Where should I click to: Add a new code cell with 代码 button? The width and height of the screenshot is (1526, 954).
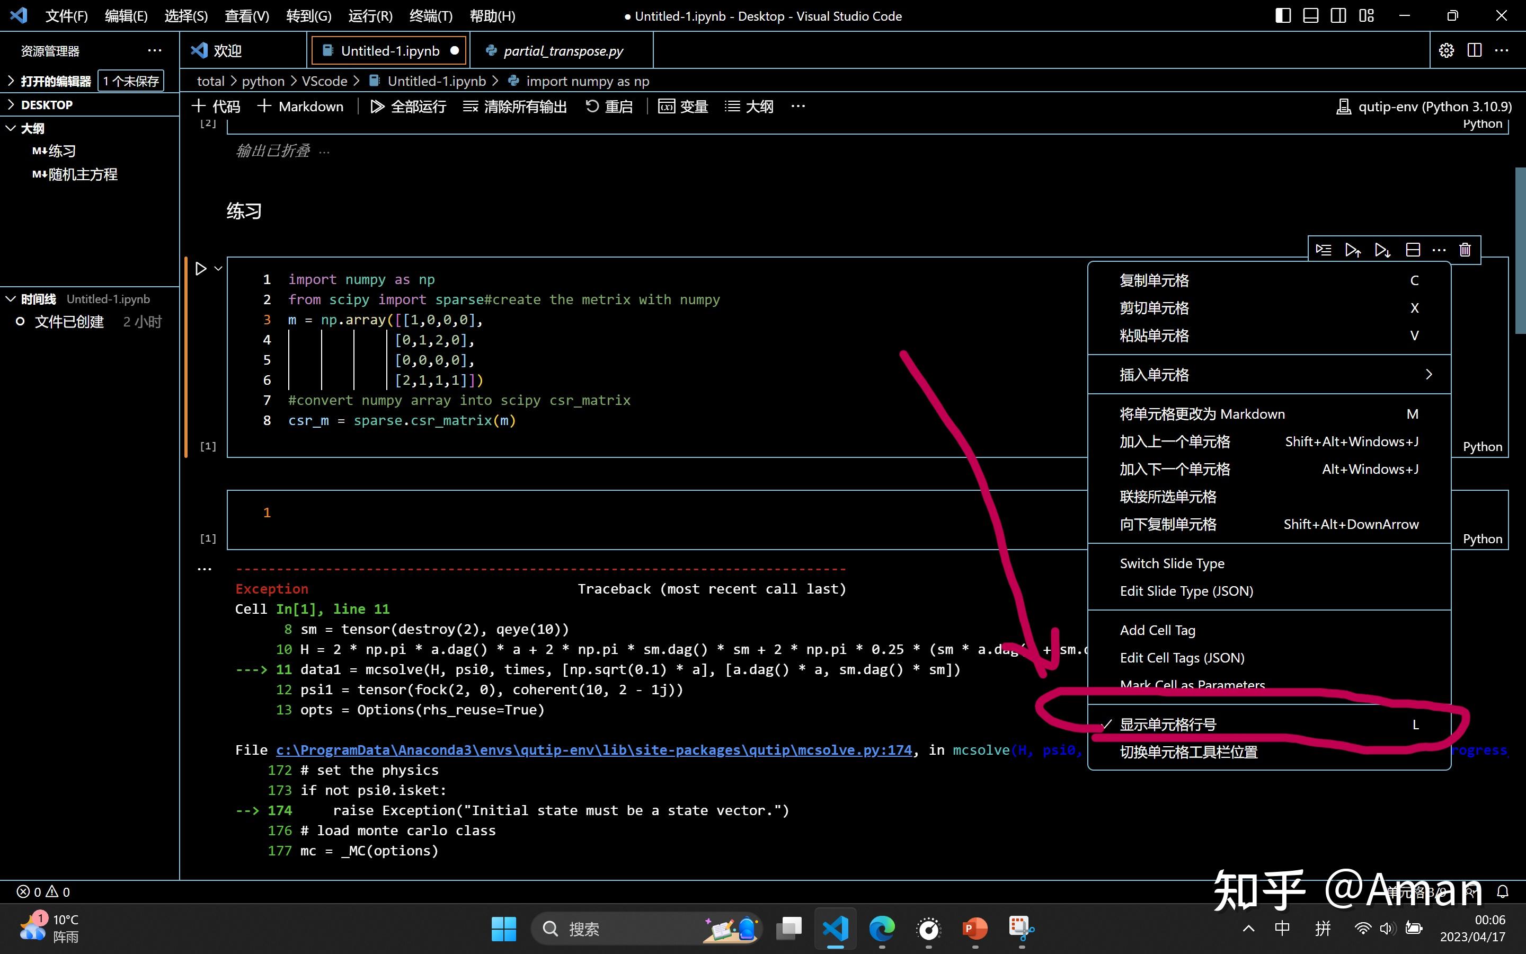pyautogui.click(x=215, y=106)
